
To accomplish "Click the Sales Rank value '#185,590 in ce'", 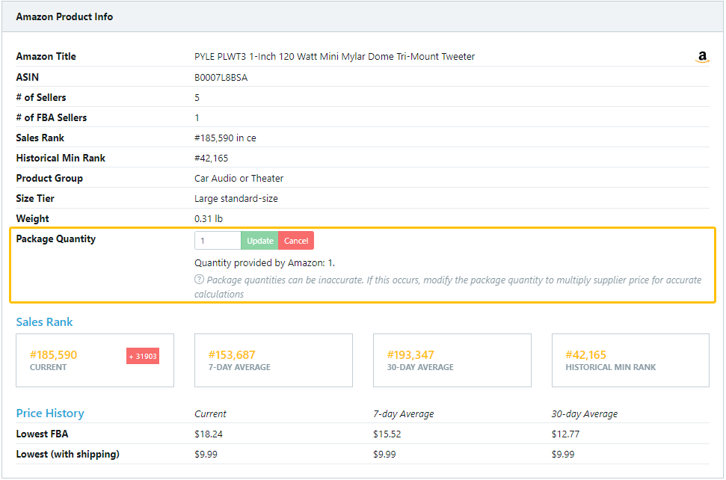I will [x=225, y=138].
